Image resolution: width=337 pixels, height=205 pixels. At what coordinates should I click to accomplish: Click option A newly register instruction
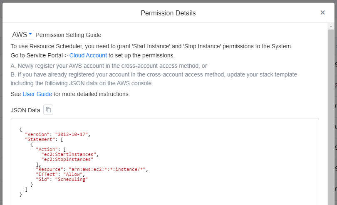(x=109, y=66)
